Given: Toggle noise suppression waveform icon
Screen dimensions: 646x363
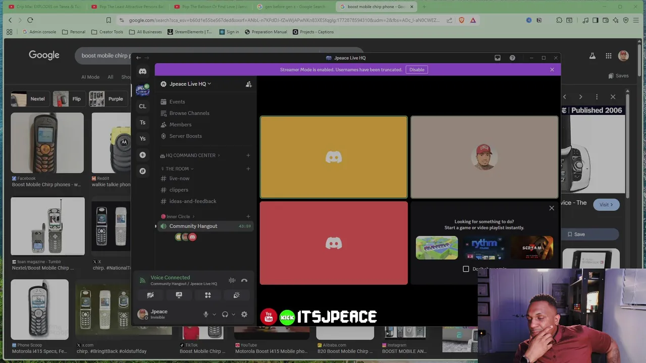Looking at the screenshot, I should 232,280.
